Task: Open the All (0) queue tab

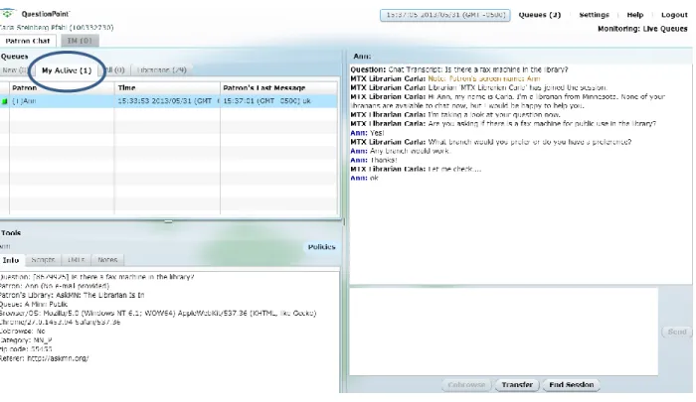Action: (115, 70)
